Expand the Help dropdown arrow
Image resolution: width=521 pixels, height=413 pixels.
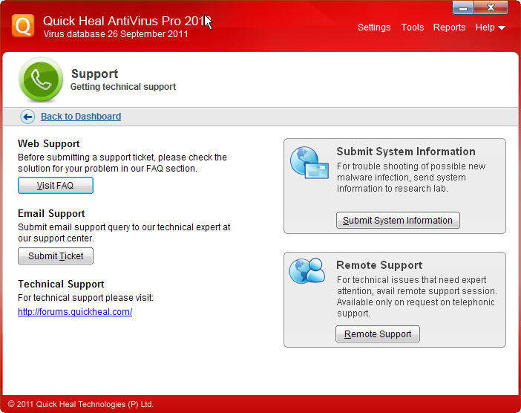point(502,28)
